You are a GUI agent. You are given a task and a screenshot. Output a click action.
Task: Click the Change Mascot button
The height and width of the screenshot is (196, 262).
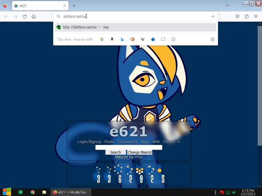point(140,152)
